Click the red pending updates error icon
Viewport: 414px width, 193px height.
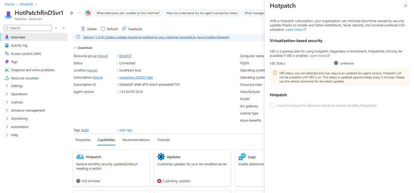pyautogui.click(x=159, y=181)
